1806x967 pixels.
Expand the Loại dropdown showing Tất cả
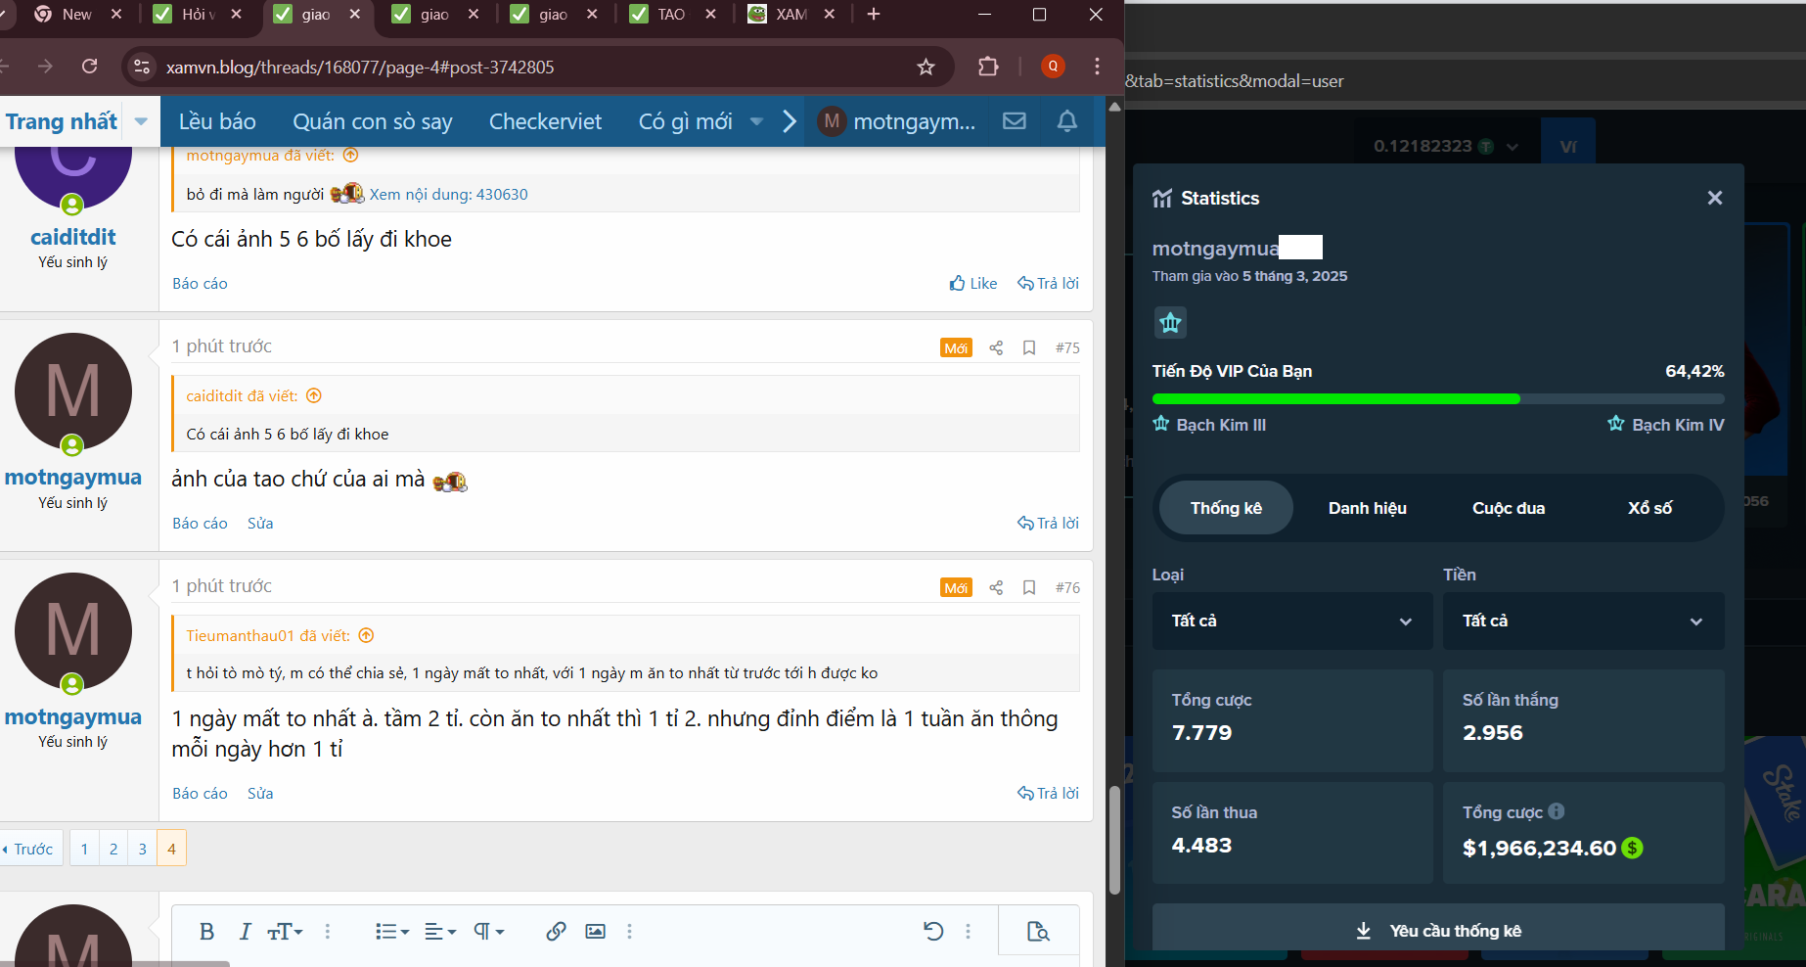[1291, 621]
